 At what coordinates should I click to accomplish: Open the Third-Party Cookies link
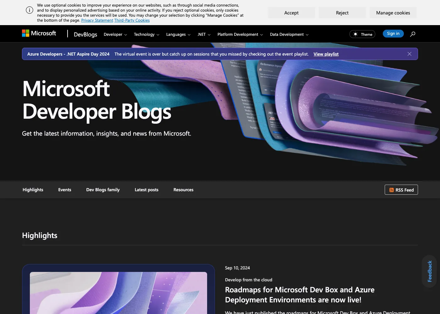click(132, 20)
